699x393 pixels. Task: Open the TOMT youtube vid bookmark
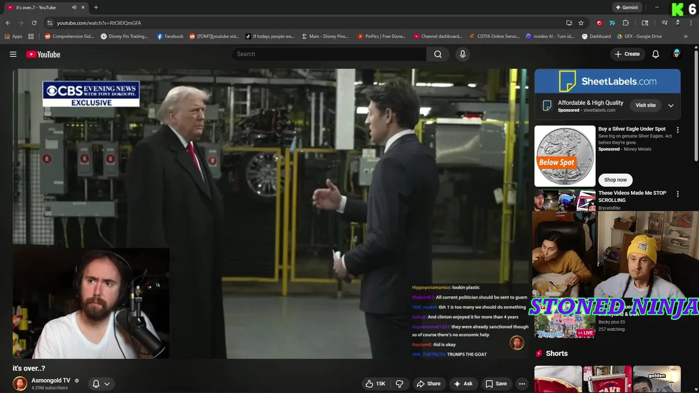214,37
